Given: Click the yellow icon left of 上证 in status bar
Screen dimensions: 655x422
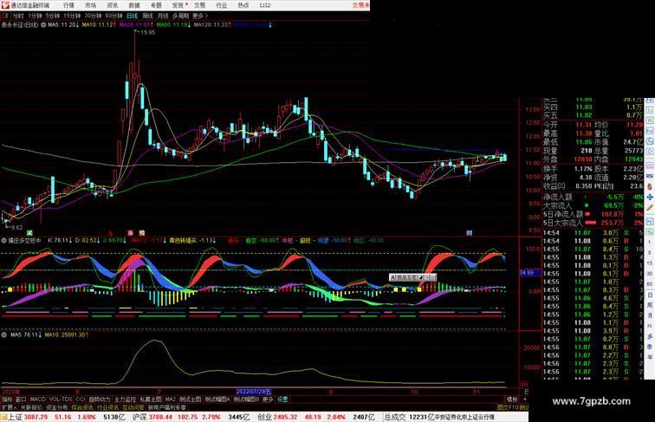Looking at the screenshot, I should tap(3, 417).
